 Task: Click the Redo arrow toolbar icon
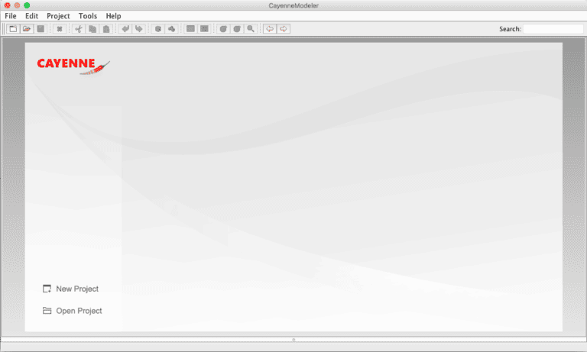click(139, 29)
